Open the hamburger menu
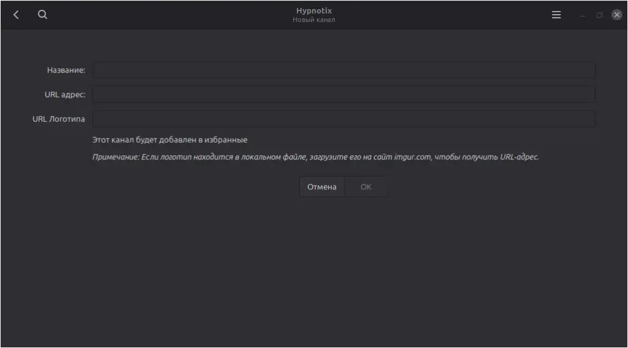 click(556, 15)
